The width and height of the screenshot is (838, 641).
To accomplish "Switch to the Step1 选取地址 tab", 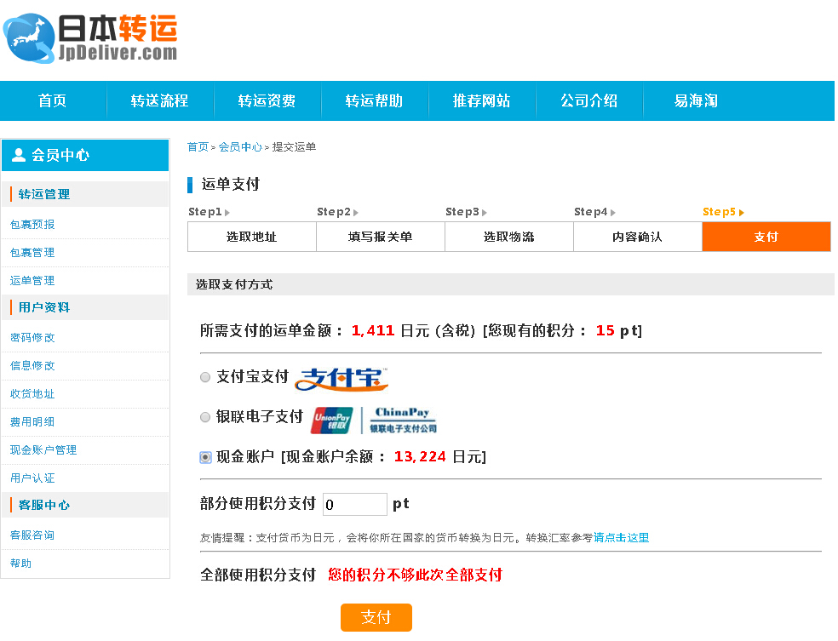I will point(250,237).
